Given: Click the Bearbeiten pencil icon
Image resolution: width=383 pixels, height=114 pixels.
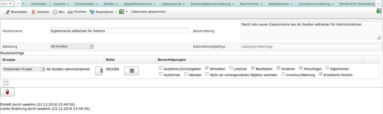Looking at the screenshot, I should (7, 12).
